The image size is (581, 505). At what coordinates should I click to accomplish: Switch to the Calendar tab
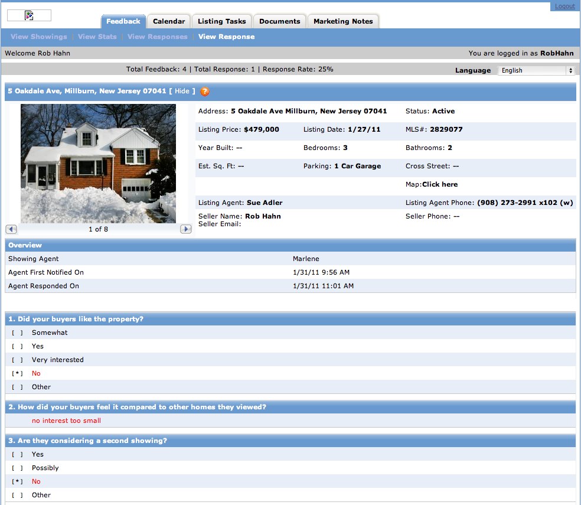(x=169, y=21)
